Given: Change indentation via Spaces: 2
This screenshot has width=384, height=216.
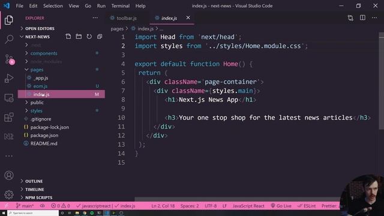Looking at the screenshot, I should (190, 206).
